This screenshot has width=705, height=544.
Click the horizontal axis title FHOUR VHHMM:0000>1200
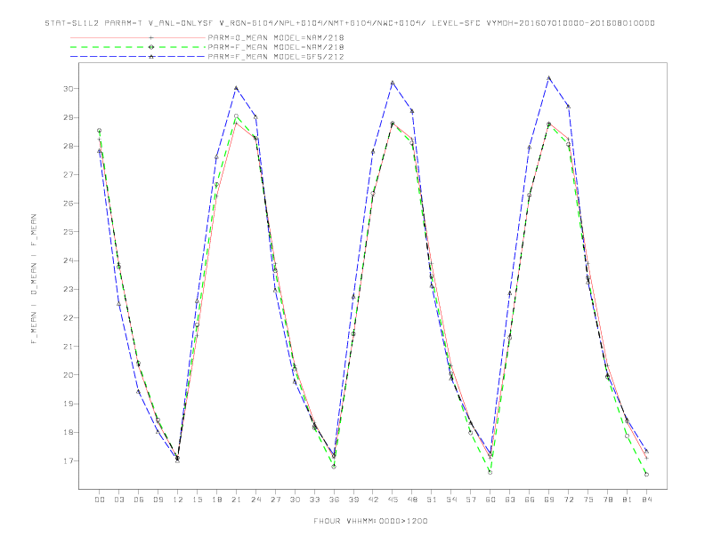pos(370,521)
